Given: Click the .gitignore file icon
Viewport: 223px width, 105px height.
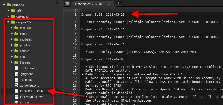Looking at the screenshot, I should pos(16,74).
